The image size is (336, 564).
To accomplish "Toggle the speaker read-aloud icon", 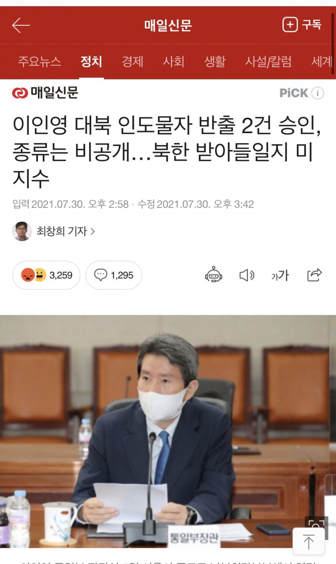I will [247, 275].
